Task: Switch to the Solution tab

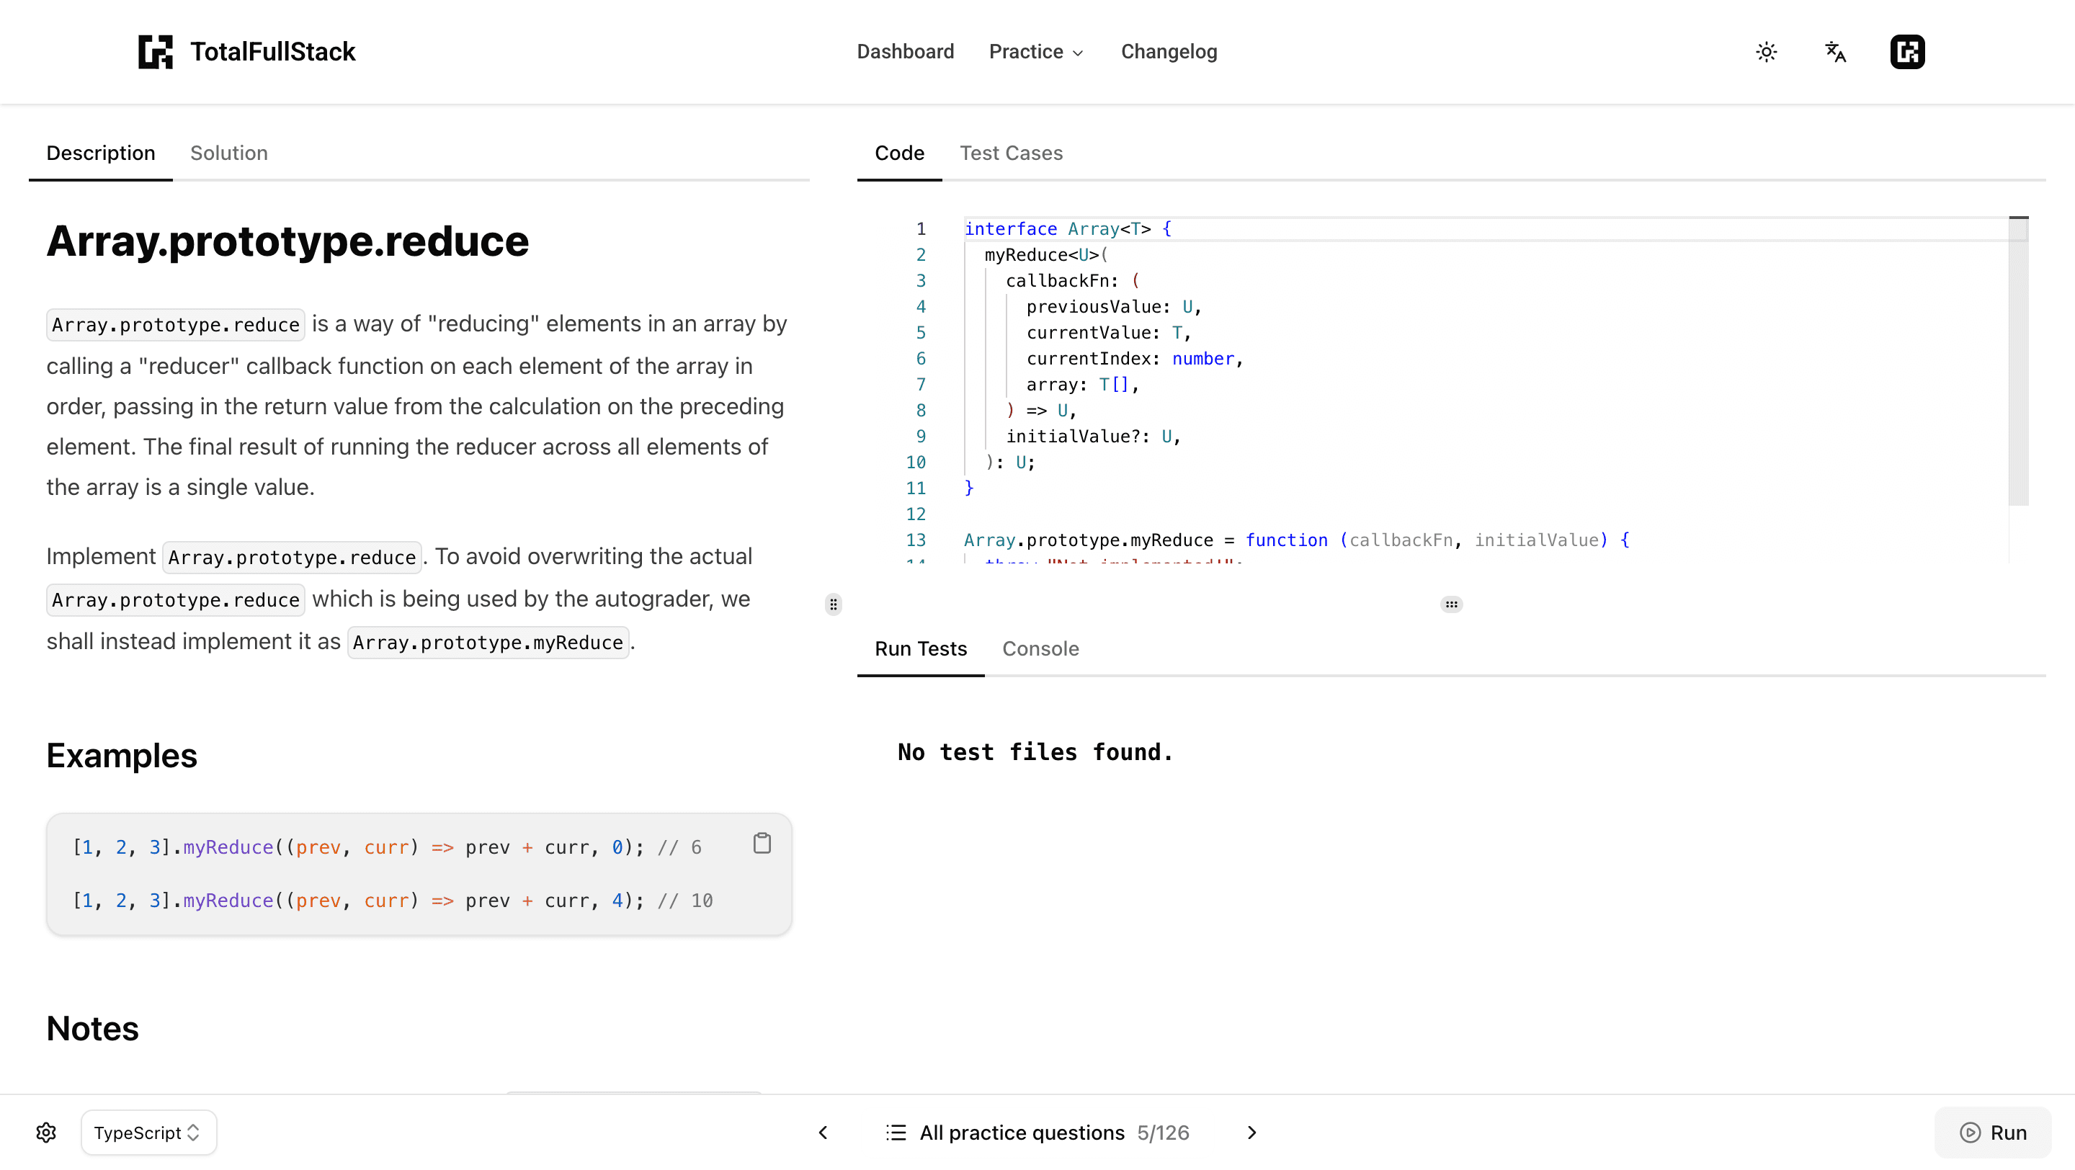Action: [229, 153]
